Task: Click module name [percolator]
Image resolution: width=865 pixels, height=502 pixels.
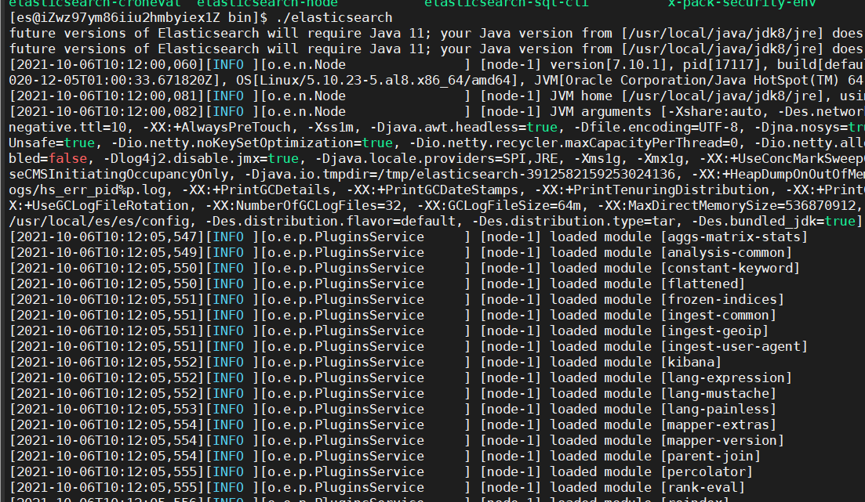Action: (x=707, y=471)
